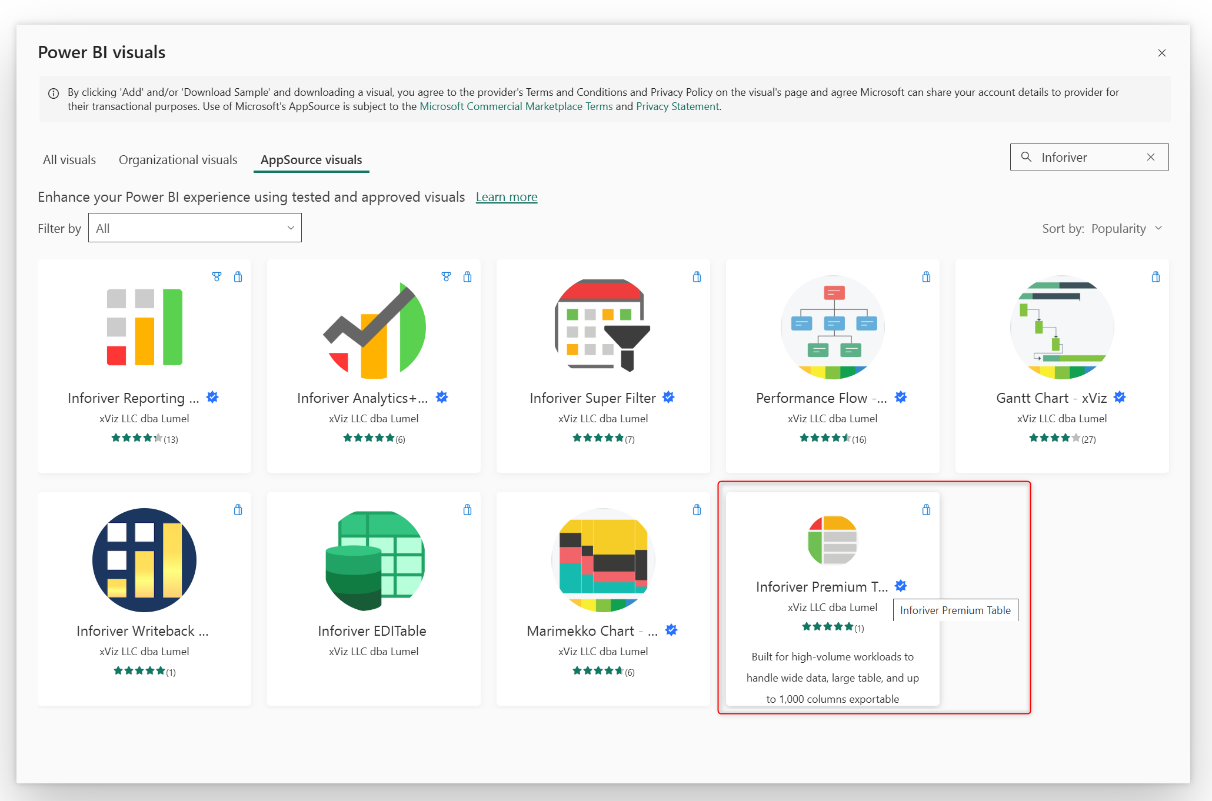Click search magnifier icon in search box
This screenshot has width=1212, height=801.
[1026, 157]
